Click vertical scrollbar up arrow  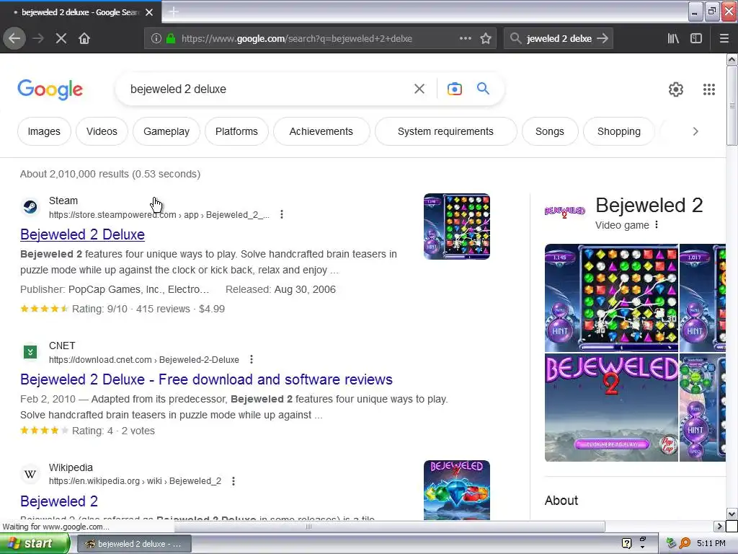732,59
